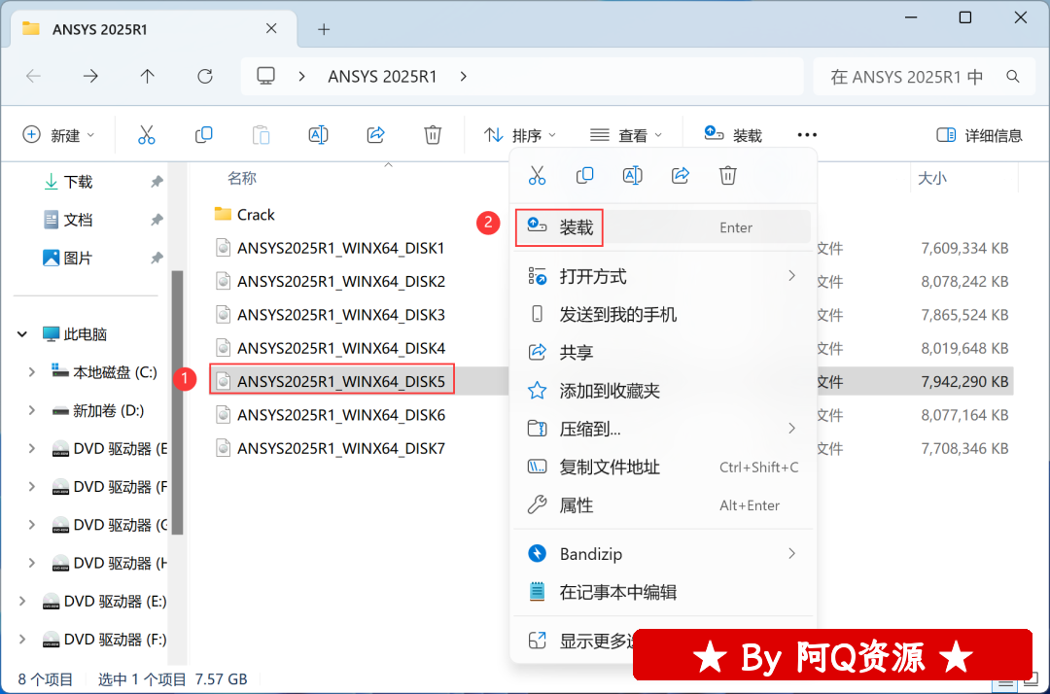The width and height of the screenshot is (1050, 694).
Task: Close the ANSYS 2025R1 tab
Action: [271, 29]
